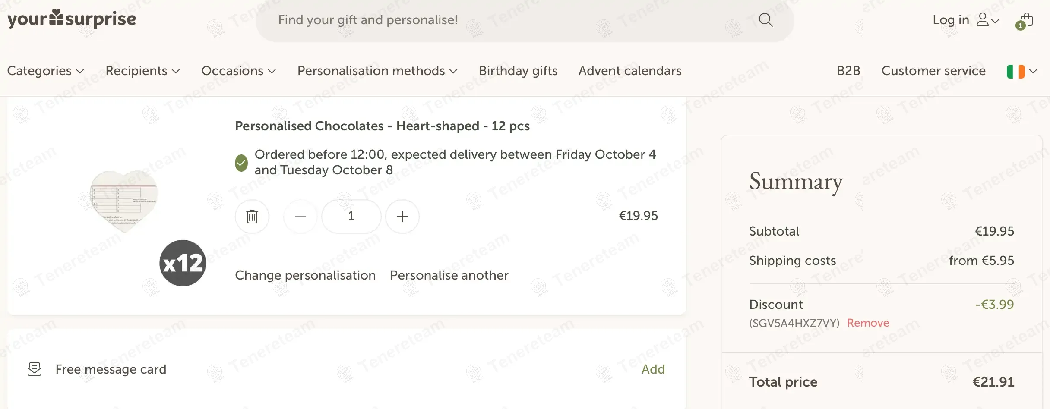
Task: Click the user account icon
Action: tap(983, 20)
